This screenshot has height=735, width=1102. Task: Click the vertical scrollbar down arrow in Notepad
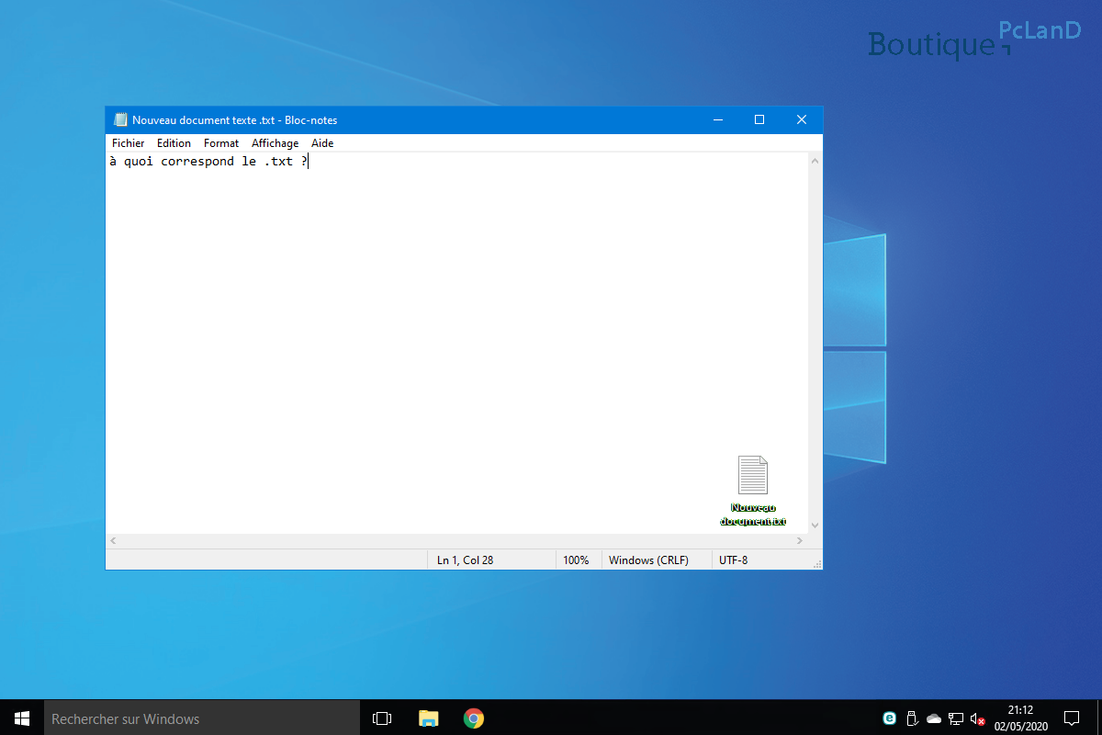815,526
